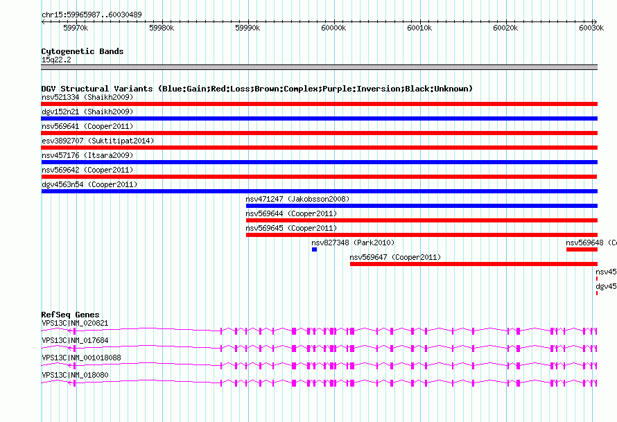Select the blue bar of dgv152n21
617x422 pixels.
click(x=319, y=118)
